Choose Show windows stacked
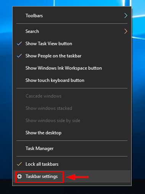145x194 pixels. [72, 108]
